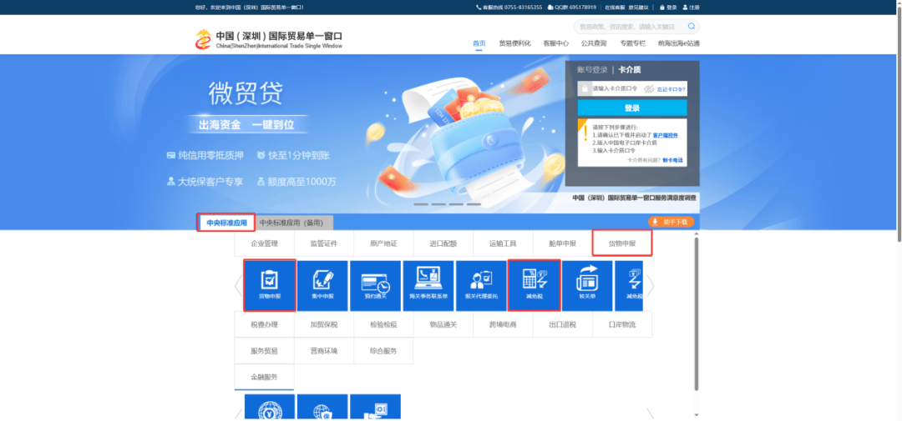
Task: Click the blue 登录 button
Action: [632, 108]
